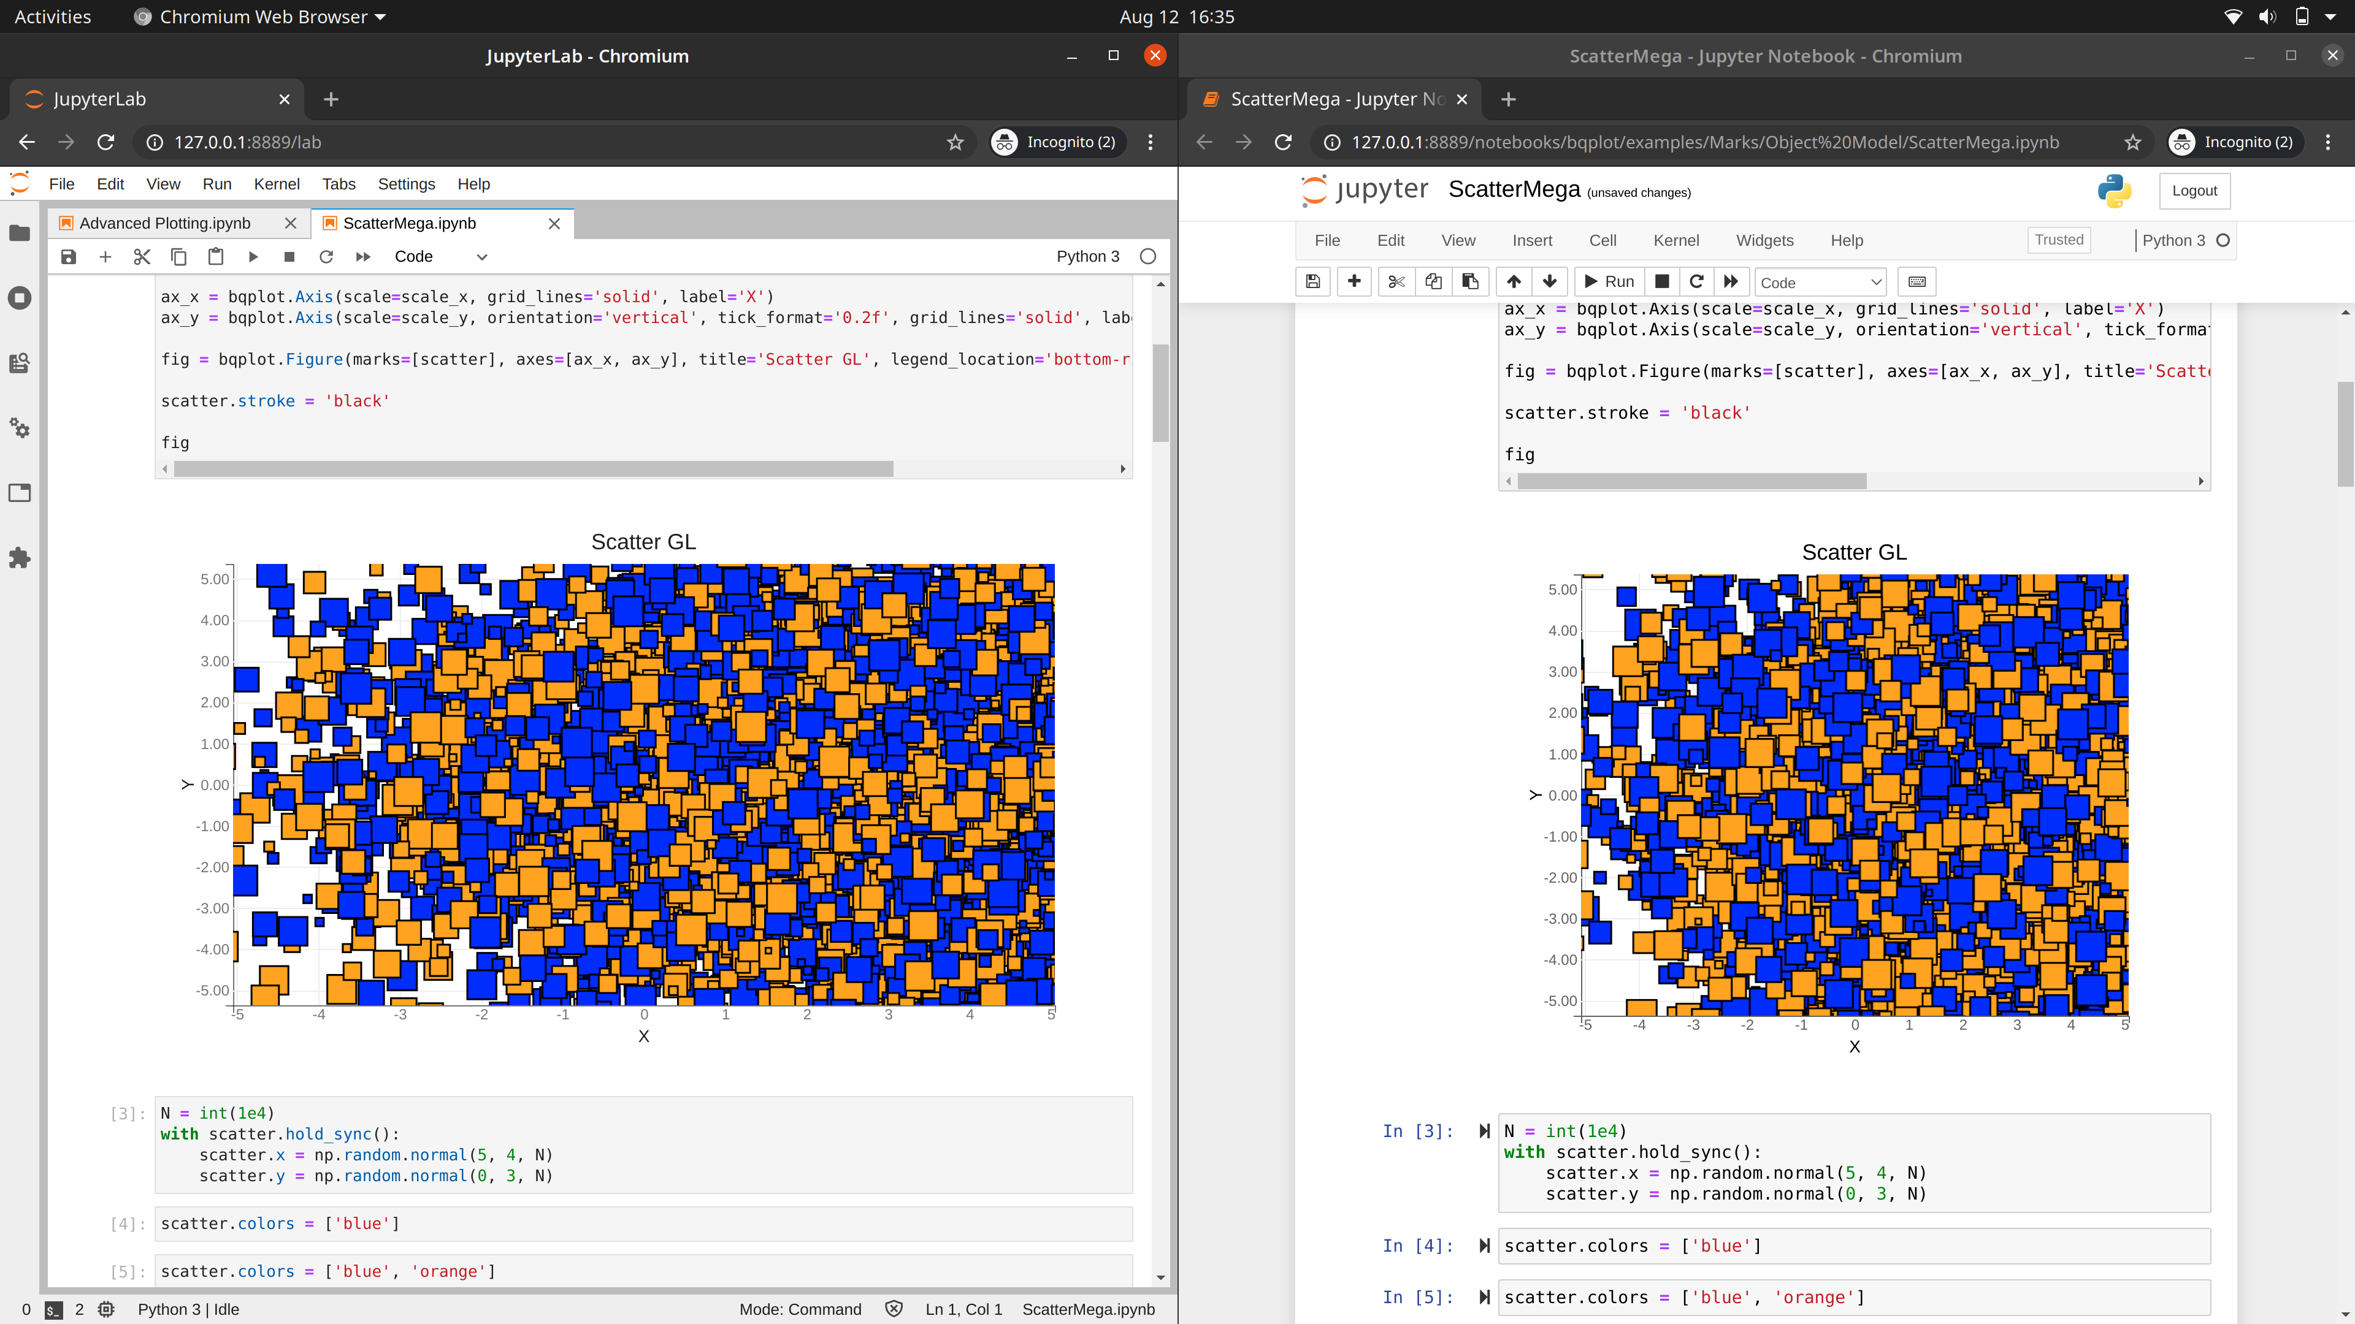Image resolution: width=2355 pixels, height=1324 pixels.
Task: Click horizontal scrollbar under Jupyter Notebook code cell
Action: click(x=1691, y=481)
